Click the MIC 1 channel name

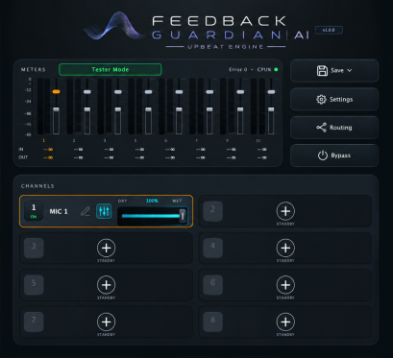point(59,211)
